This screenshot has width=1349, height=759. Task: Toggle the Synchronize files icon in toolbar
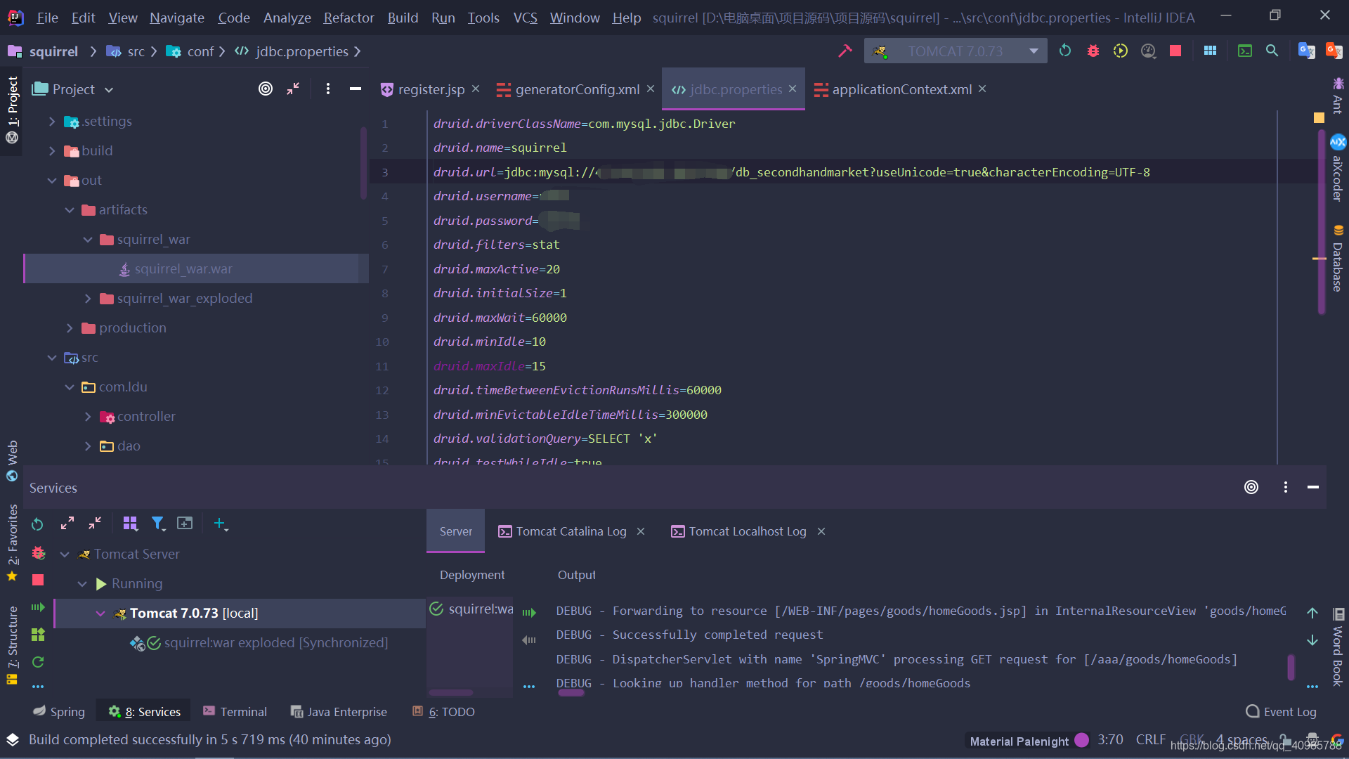[x=1064, y=50]
